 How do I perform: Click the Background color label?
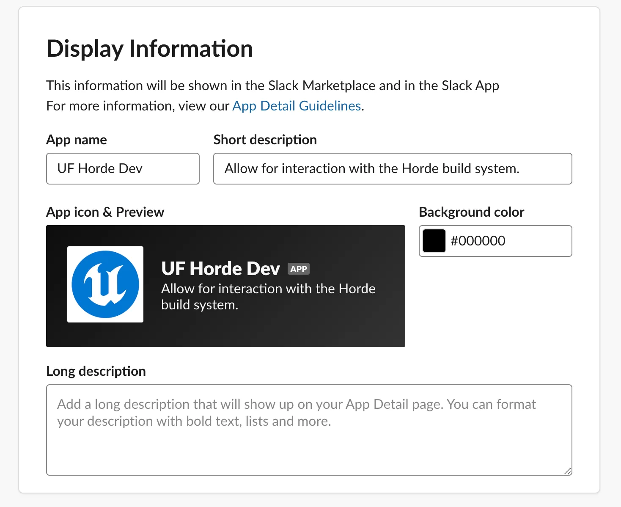[471, 212]
